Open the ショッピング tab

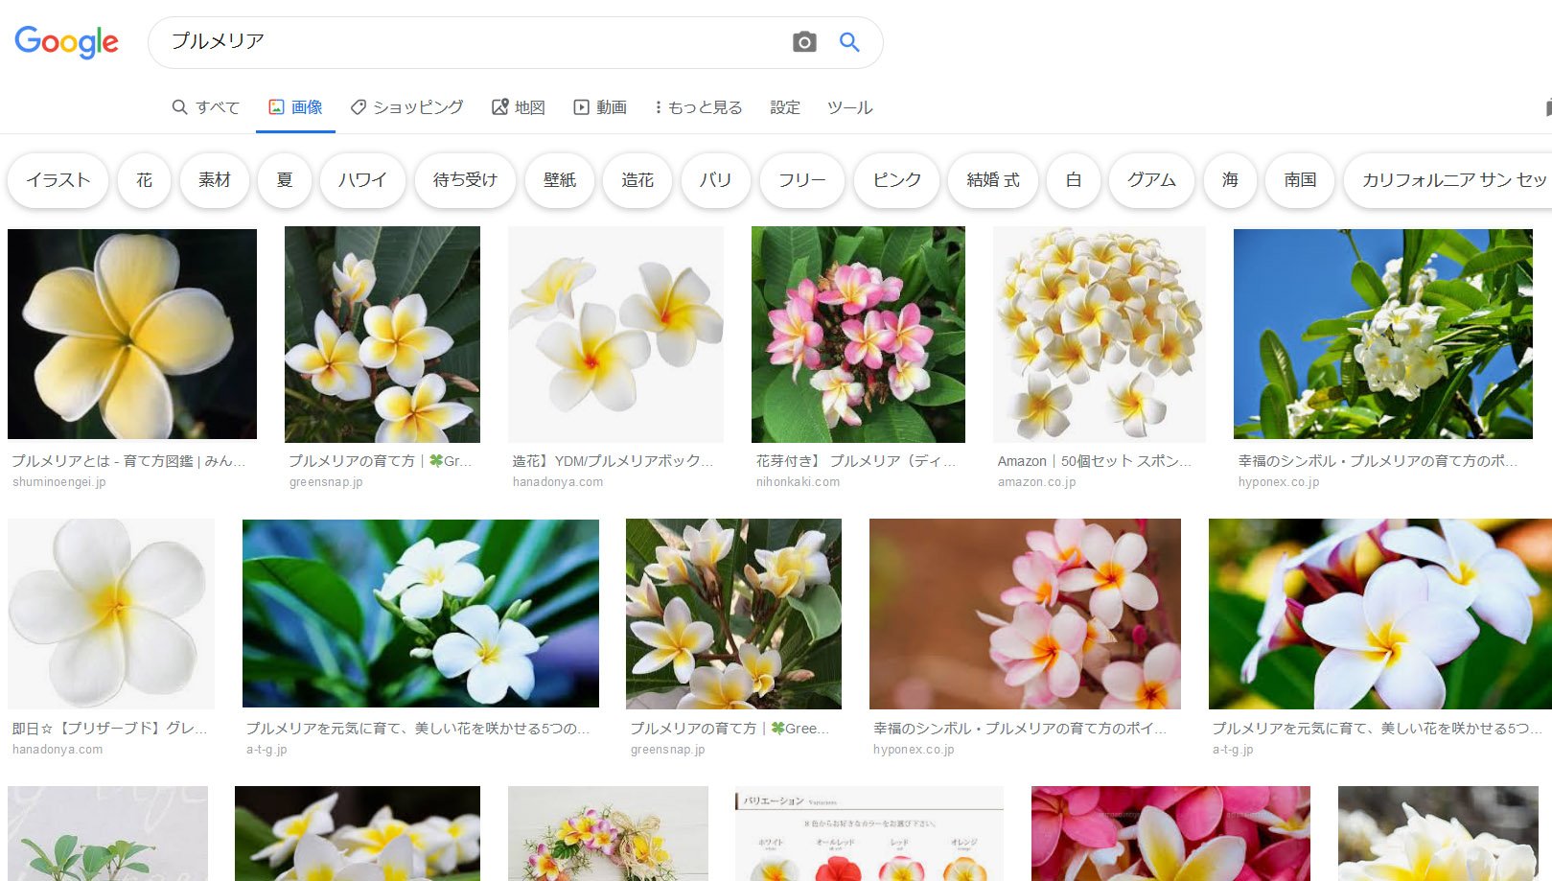pos(406,107)
